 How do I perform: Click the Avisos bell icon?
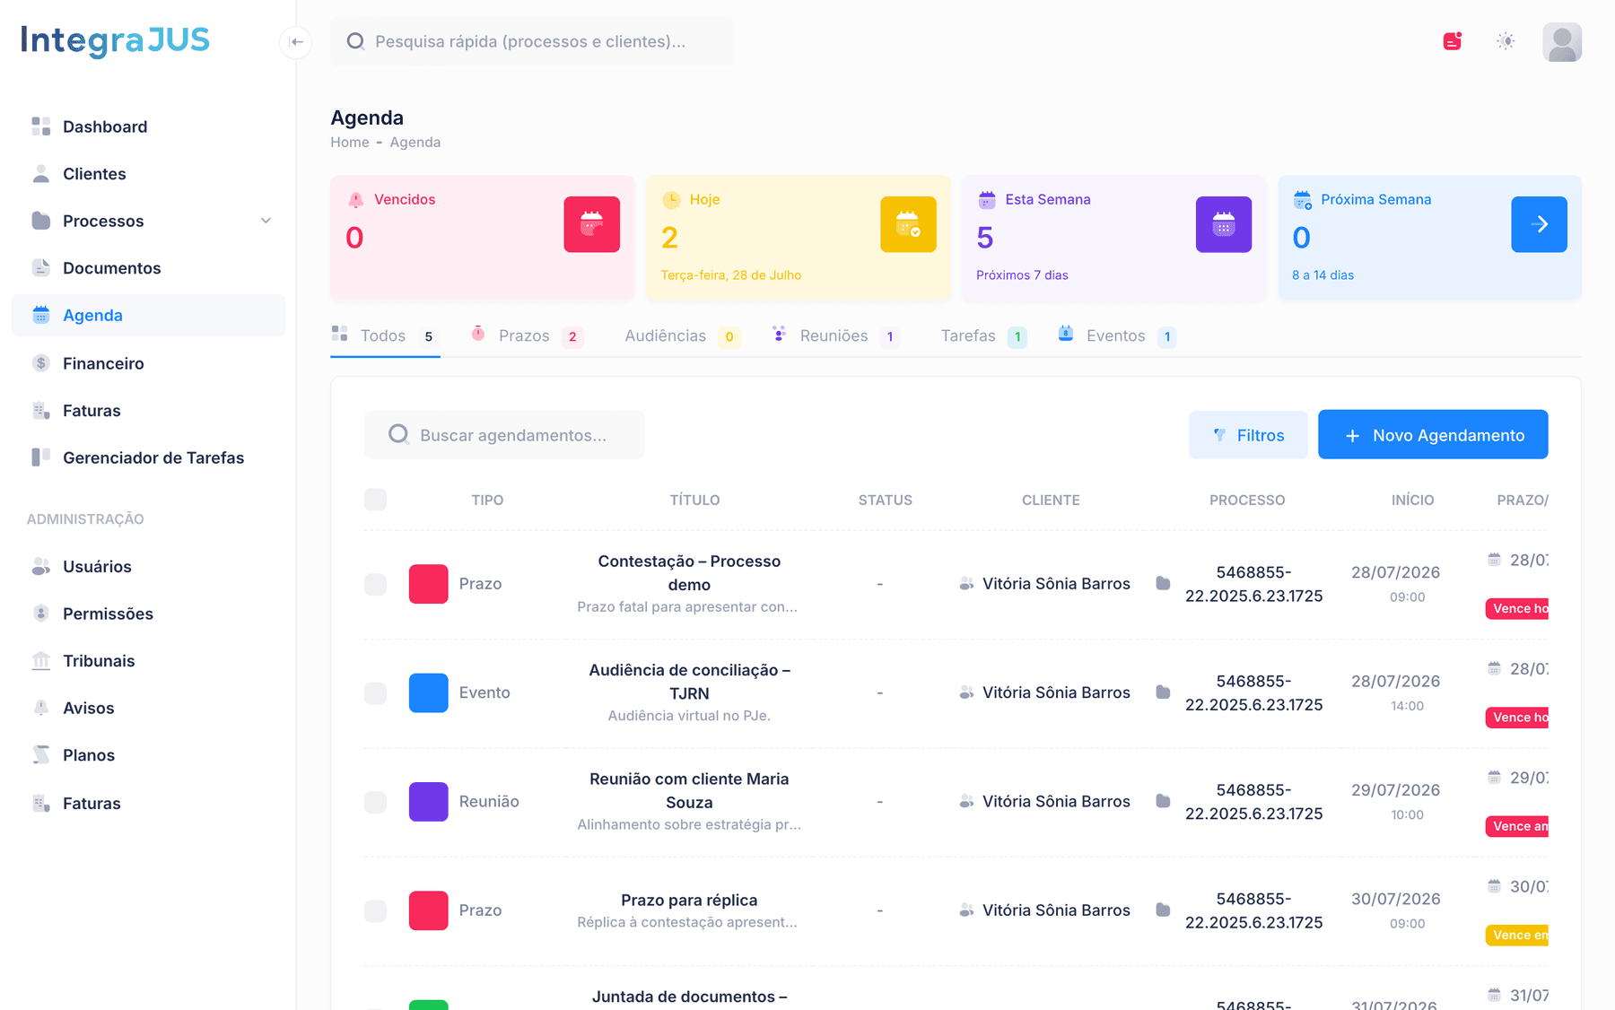[x=41, y=708]
